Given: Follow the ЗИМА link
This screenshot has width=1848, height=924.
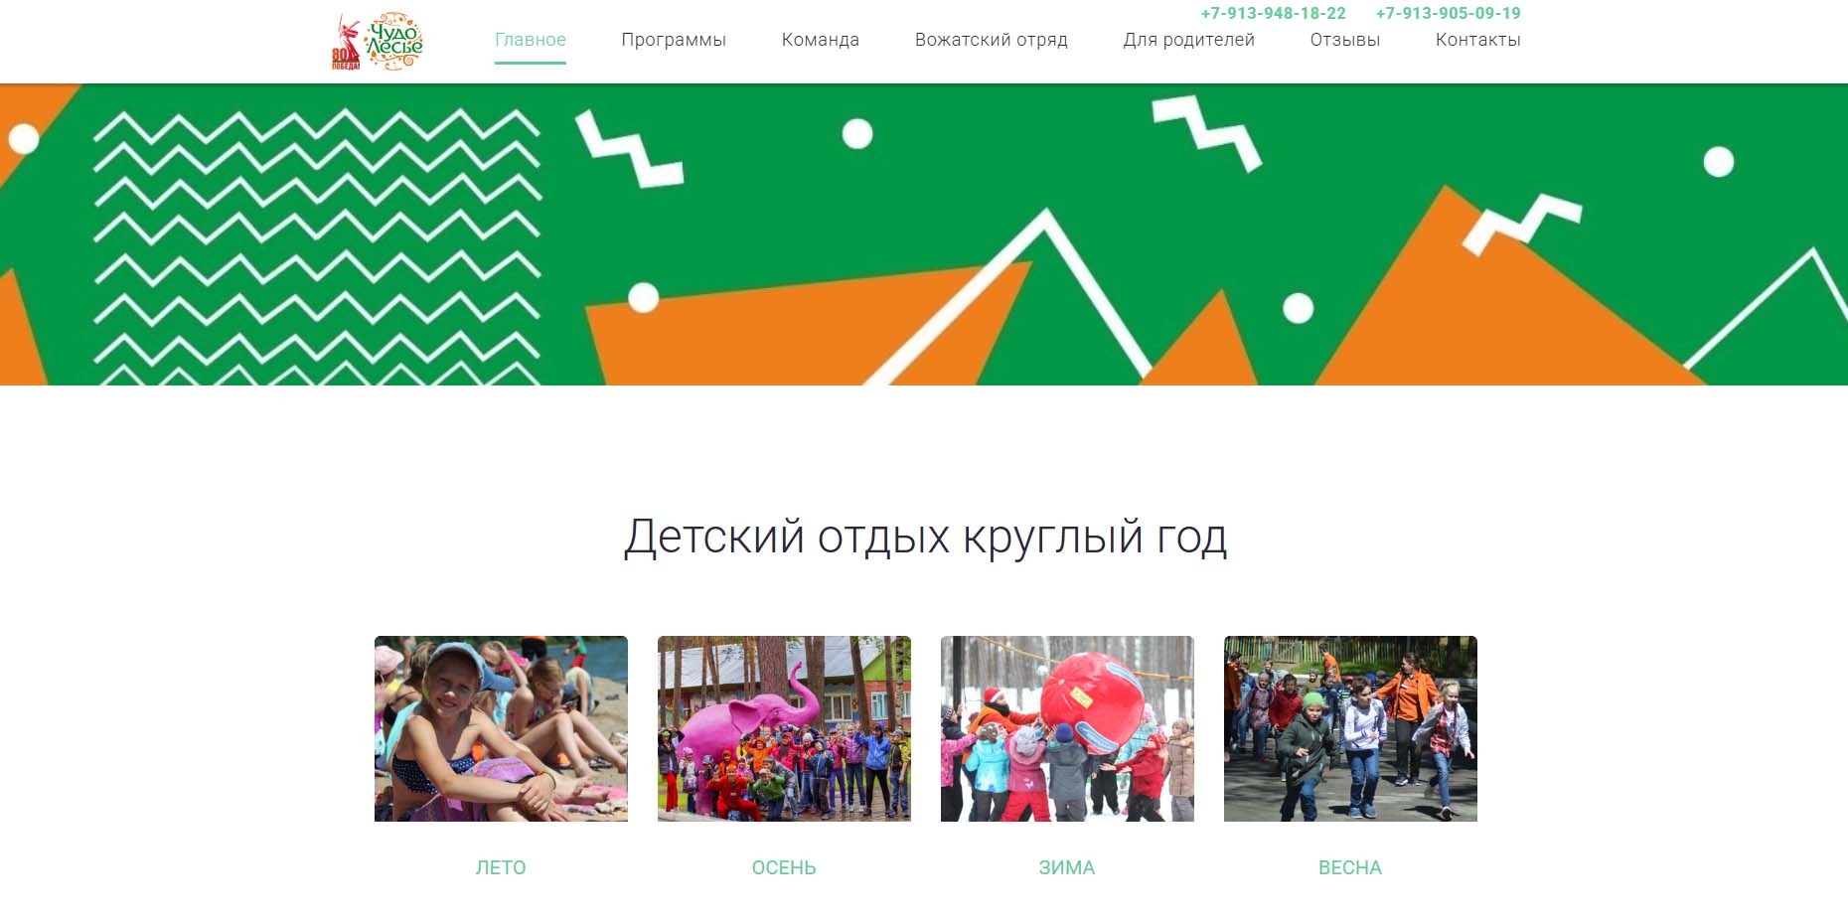Looking at the screenshot, I should pos(1067,867).
